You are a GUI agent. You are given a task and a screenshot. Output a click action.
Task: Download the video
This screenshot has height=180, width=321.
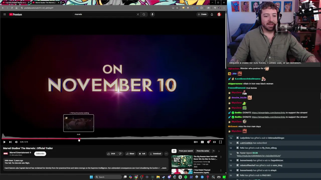tap(155, 154)
